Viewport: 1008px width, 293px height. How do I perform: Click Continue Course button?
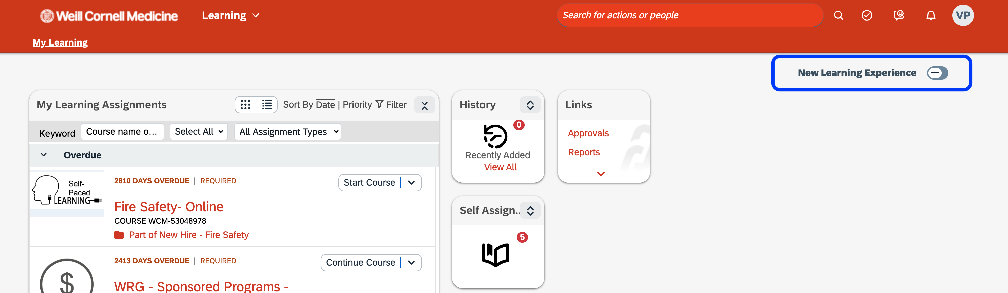pos(361,263)
